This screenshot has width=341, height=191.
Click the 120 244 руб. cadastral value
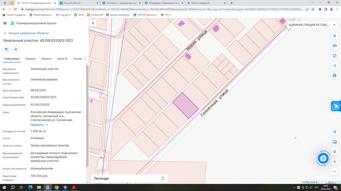click(x=39, y=176)
